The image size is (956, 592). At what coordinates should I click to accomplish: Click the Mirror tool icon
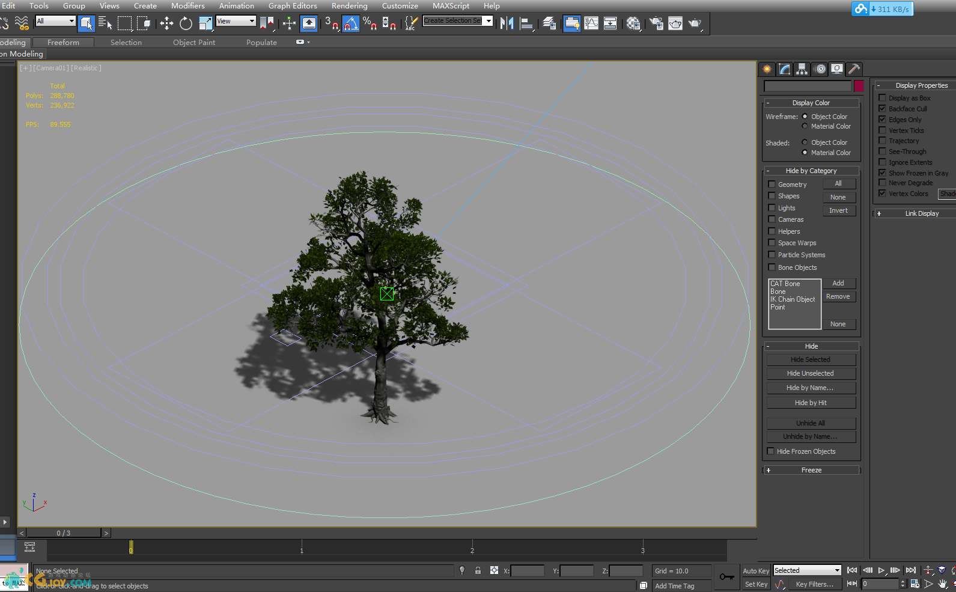click(507, 23)
